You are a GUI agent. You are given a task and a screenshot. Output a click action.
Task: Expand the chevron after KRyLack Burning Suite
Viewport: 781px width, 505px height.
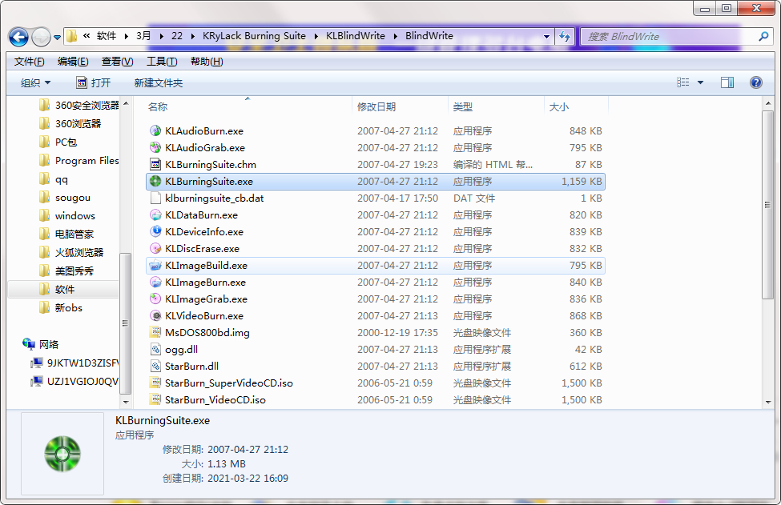point(316,36)
